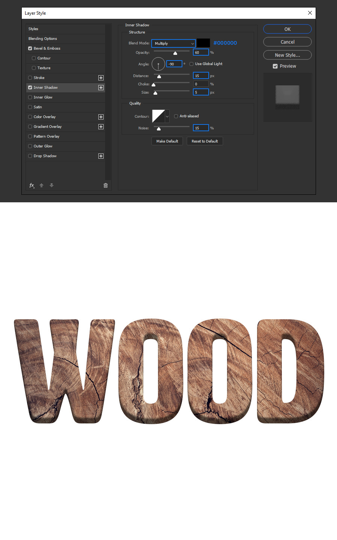Add another Color Overlay with plus icon

pos(101,117)
